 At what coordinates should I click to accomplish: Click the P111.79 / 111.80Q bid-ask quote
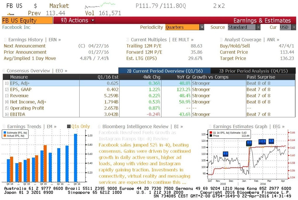coord(161,6)
